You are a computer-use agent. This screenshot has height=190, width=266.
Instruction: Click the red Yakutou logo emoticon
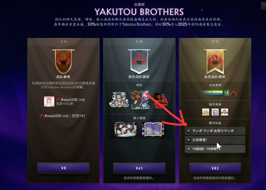click(225, 112)
